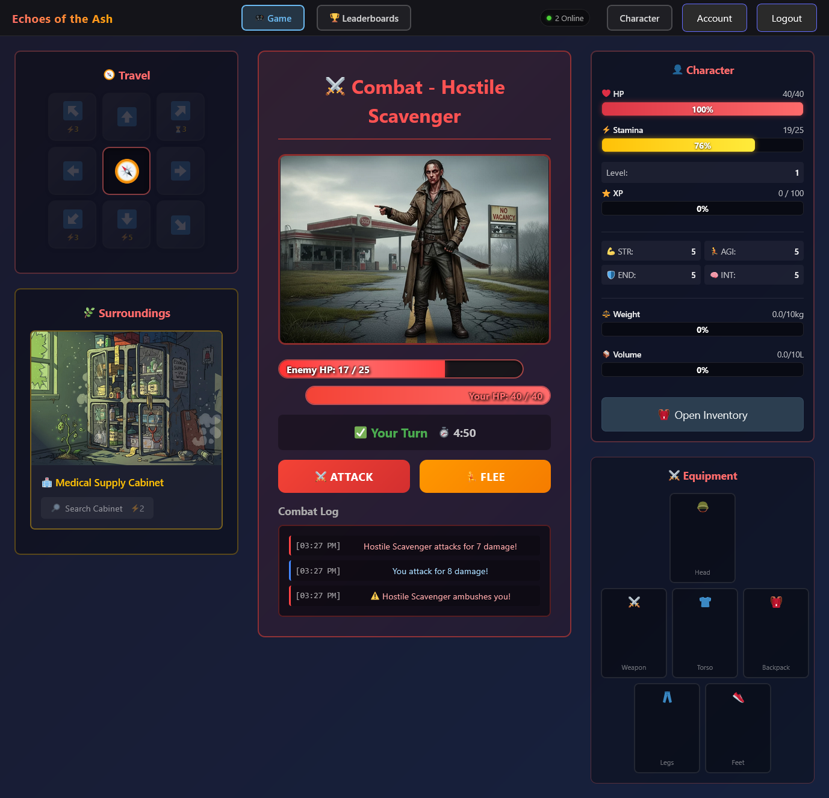Viewport: 829px width, 798px height.
Task: Travel south using the down arrow
Action: 126,224
